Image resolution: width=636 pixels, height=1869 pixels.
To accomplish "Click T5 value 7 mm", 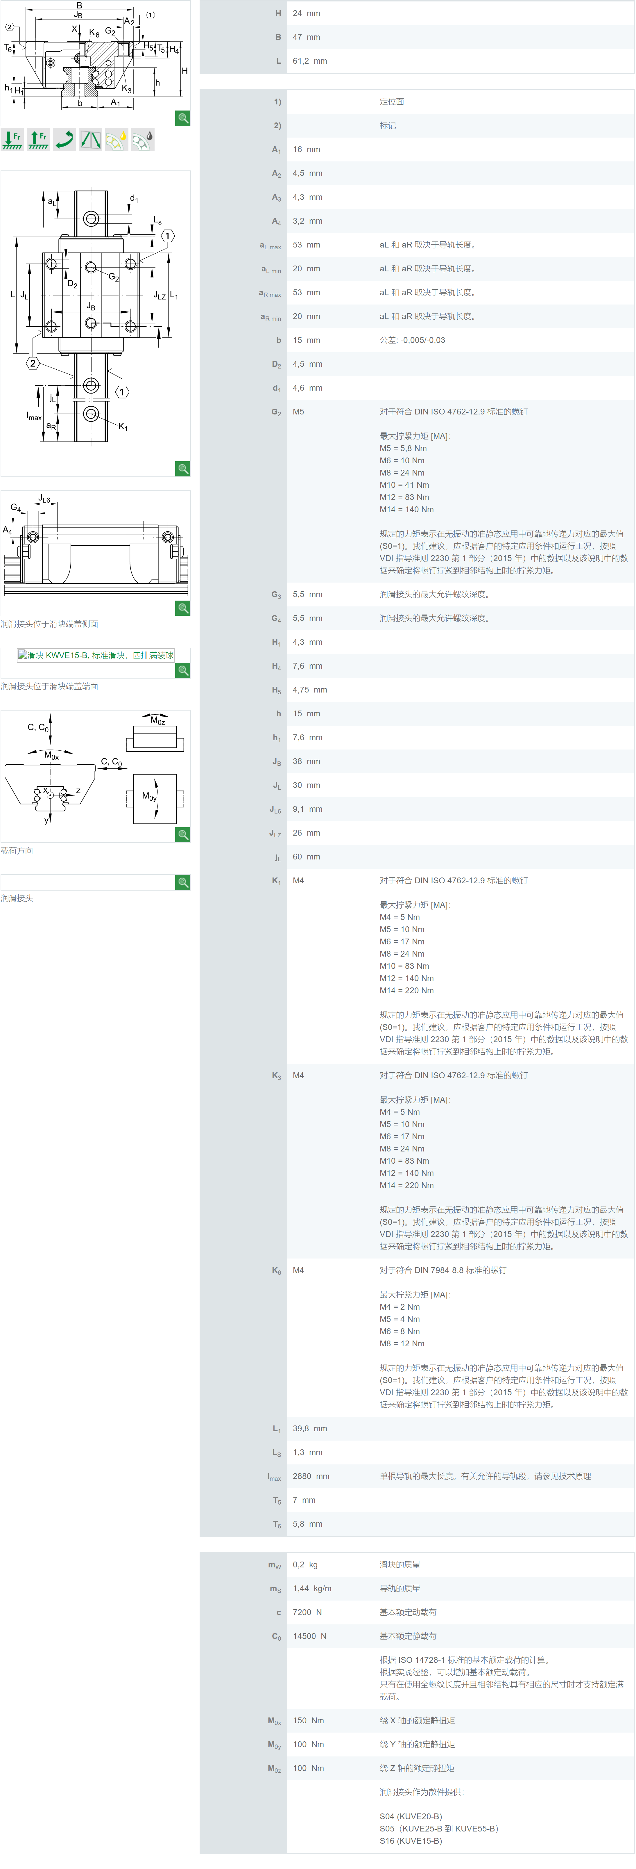I will coord(304,1500).
